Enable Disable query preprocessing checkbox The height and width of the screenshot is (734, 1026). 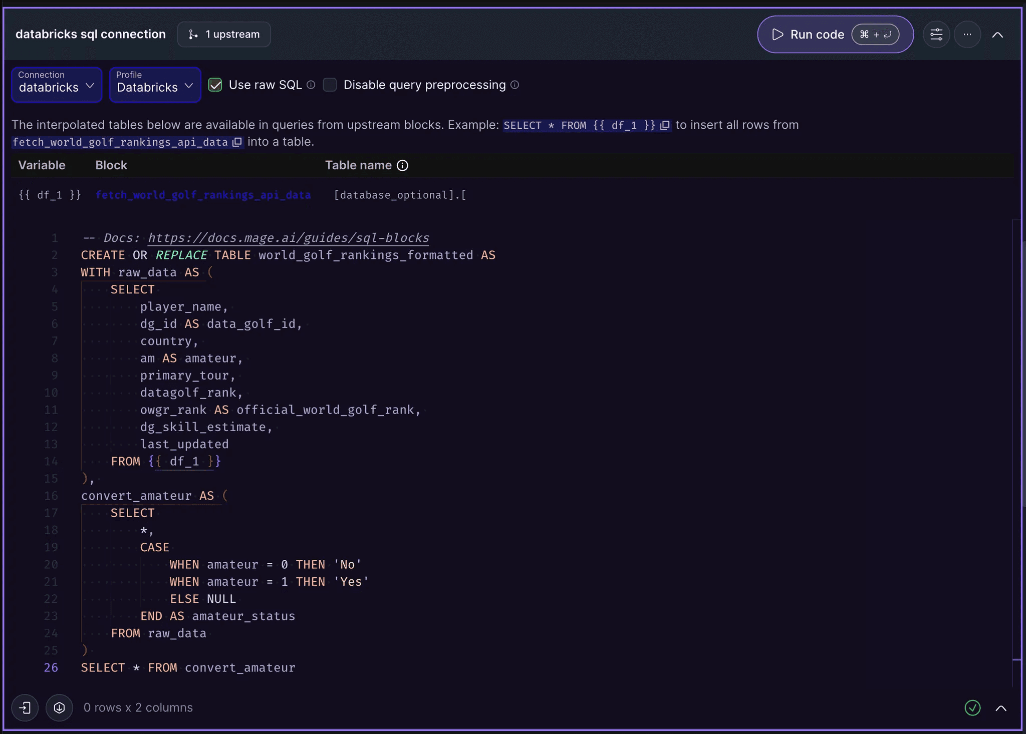point(330,85)
